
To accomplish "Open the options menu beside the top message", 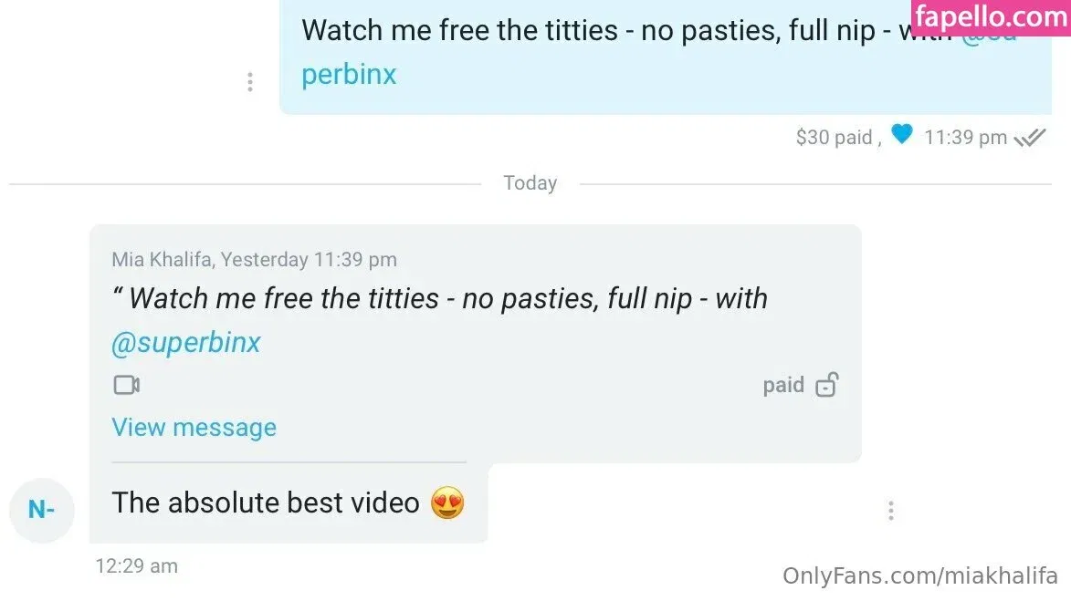I will 250,82.
